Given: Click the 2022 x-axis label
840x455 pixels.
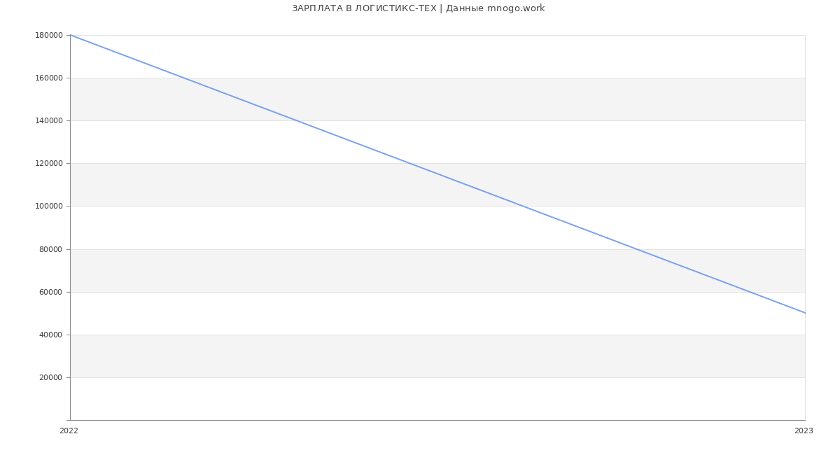Looking at the screenshot, I should (69, 431).
